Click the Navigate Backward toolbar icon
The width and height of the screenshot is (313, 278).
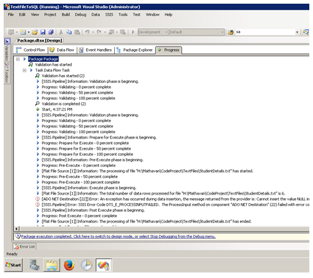pos(111,32)
